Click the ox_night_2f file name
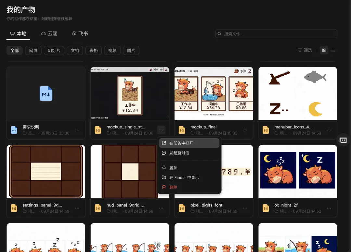 click(x=286, y=205)
